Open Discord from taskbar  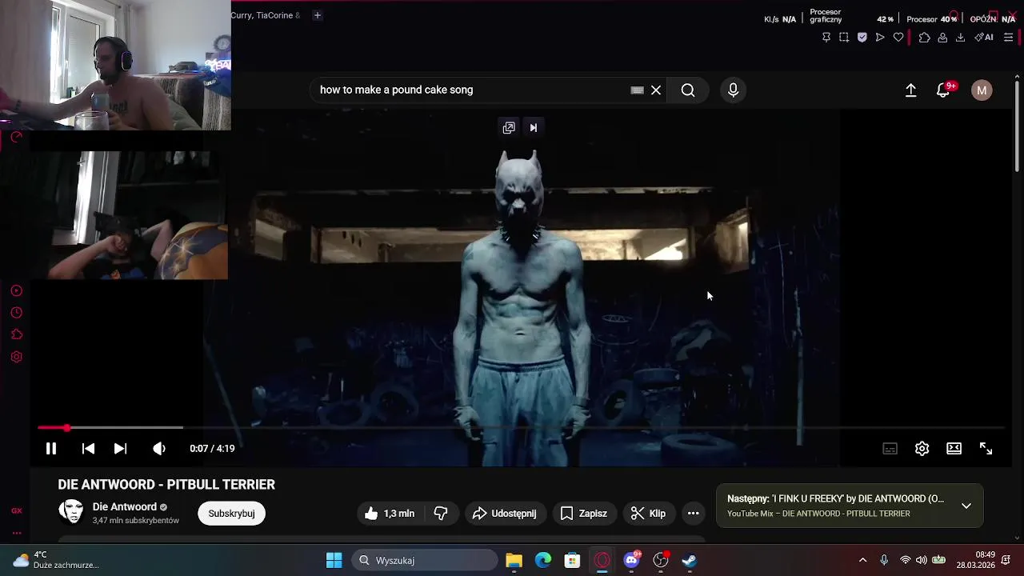[631, 560]
